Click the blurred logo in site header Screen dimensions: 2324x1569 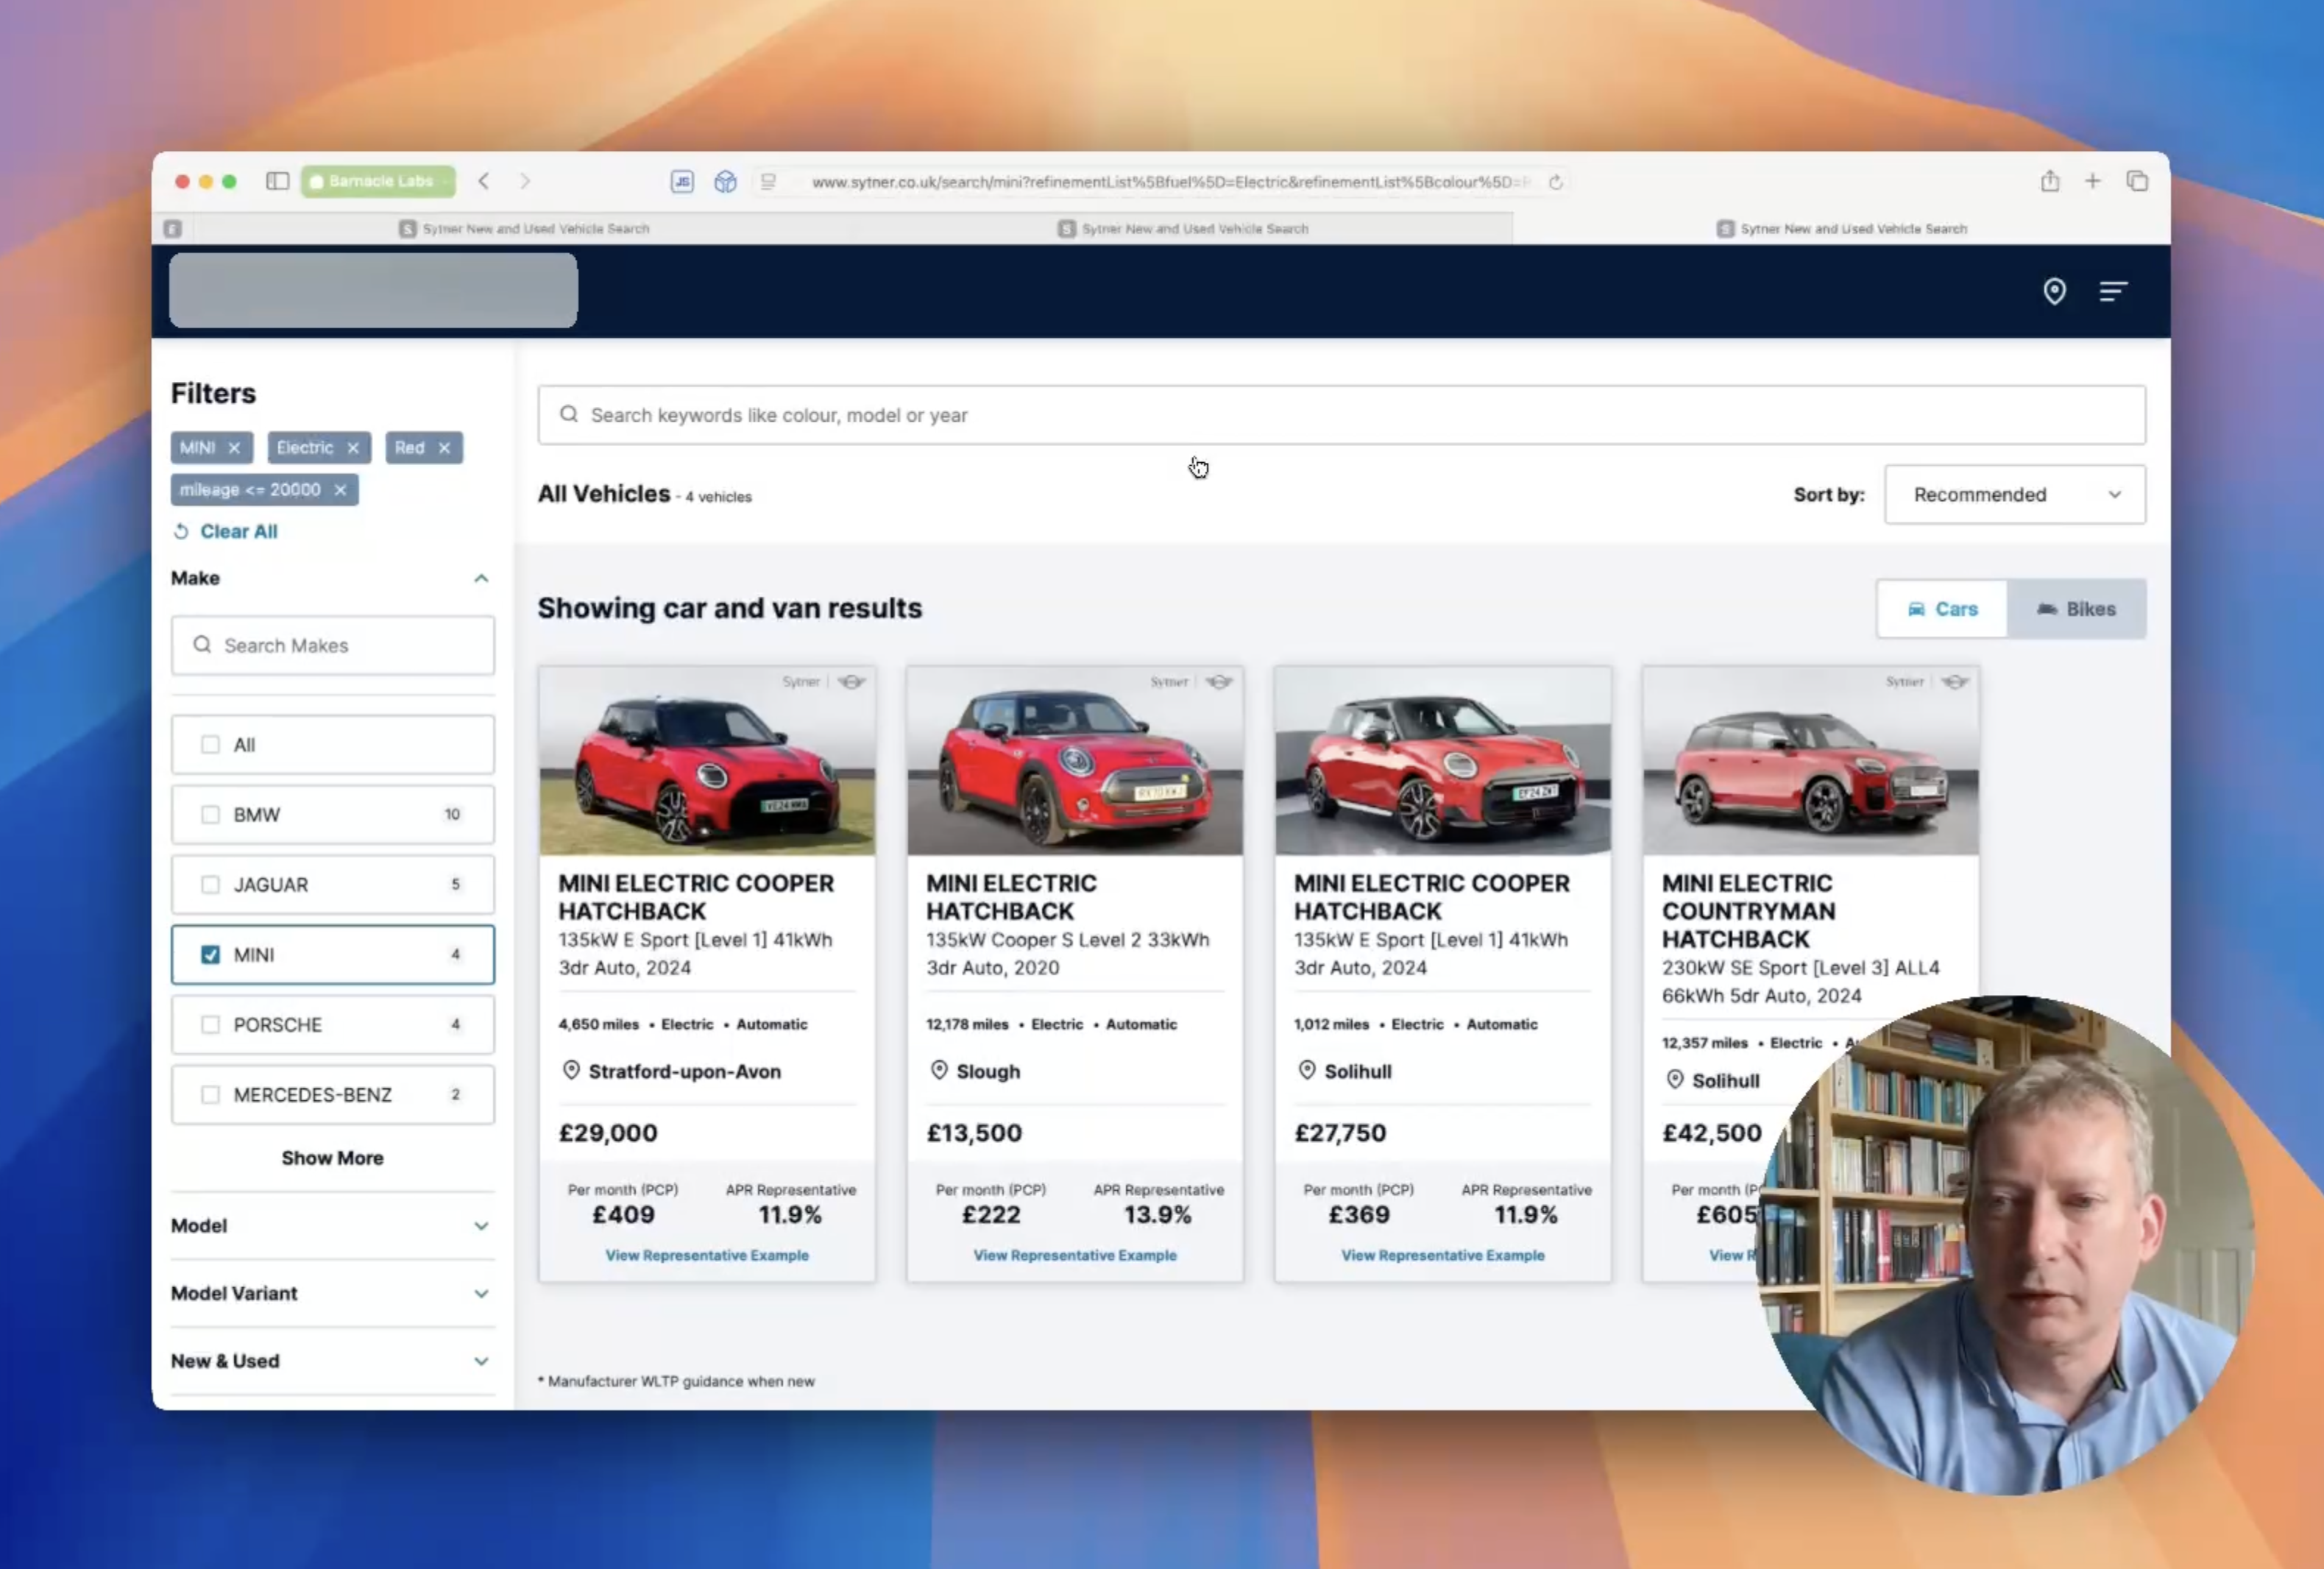click(x=373, y=290)
